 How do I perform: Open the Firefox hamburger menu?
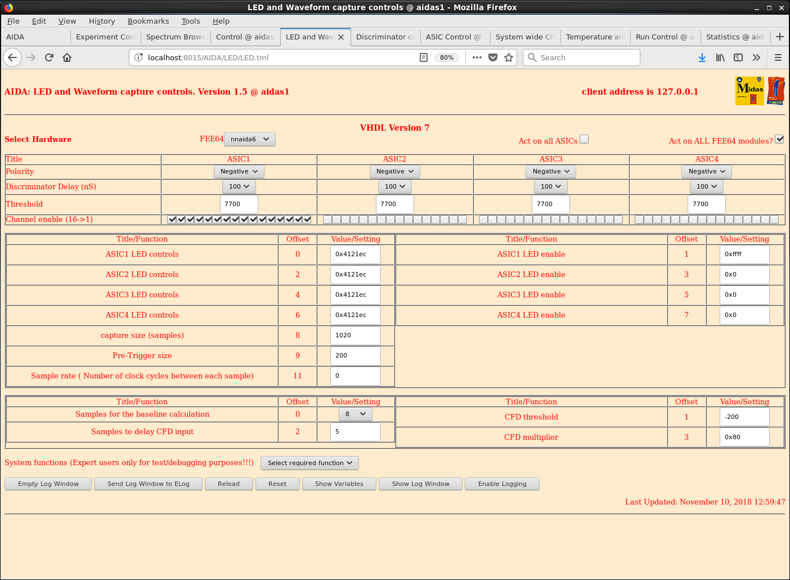[778, 57]
